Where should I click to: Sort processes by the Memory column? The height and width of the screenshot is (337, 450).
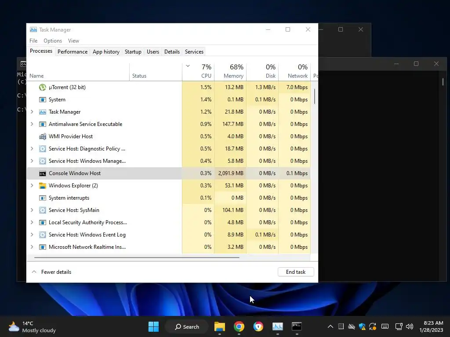click(230, 72)
